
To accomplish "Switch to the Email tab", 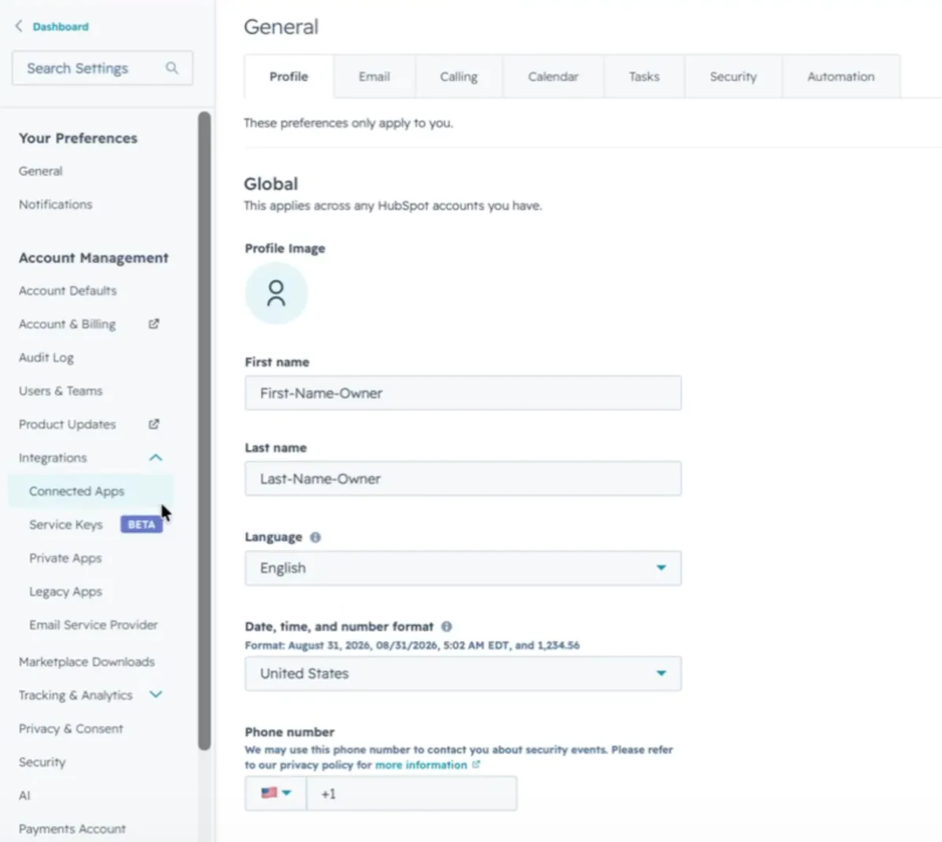I will pos(374,76).
